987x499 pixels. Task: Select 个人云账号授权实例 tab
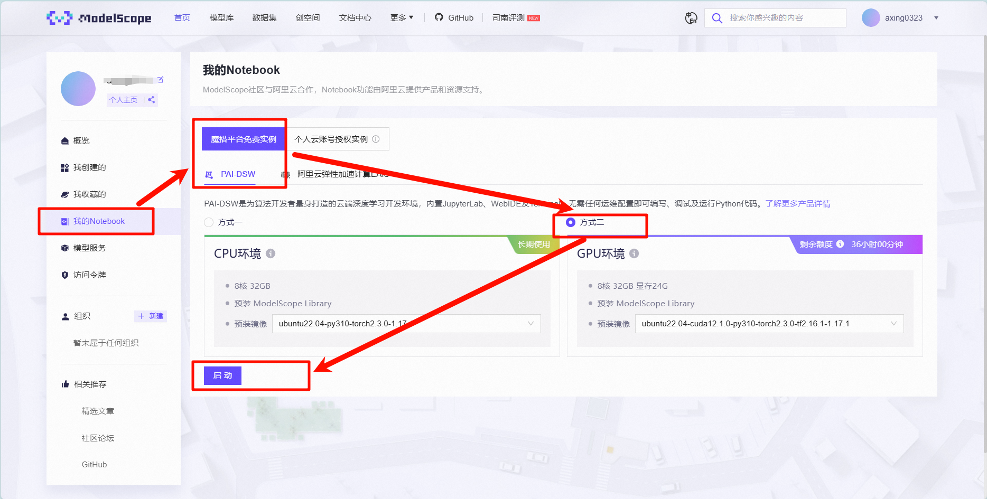337,139
